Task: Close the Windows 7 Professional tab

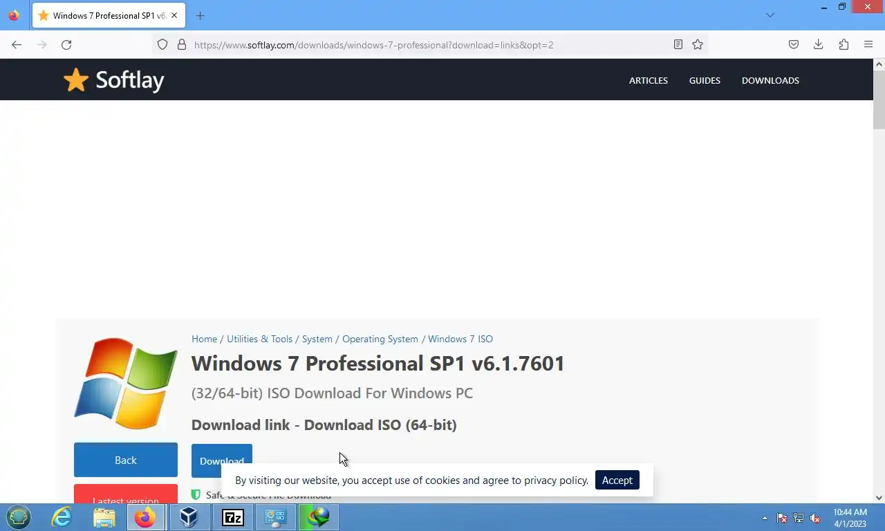Action: 174,15
